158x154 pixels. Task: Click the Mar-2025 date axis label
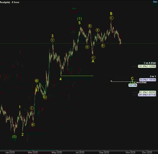click(33, 152)
